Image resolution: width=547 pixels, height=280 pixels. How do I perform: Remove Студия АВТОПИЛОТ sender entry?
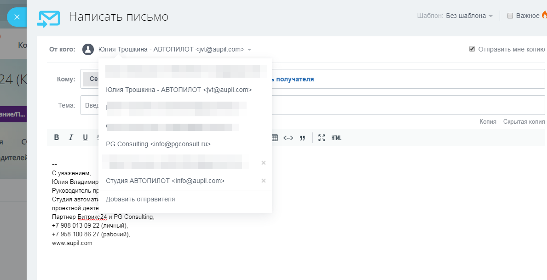[264, 181]
